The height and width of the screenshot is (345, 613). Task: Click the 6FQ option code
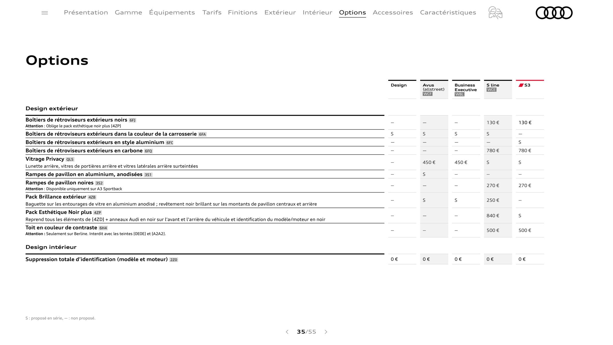pyautogui.click(x=148, y=151)
